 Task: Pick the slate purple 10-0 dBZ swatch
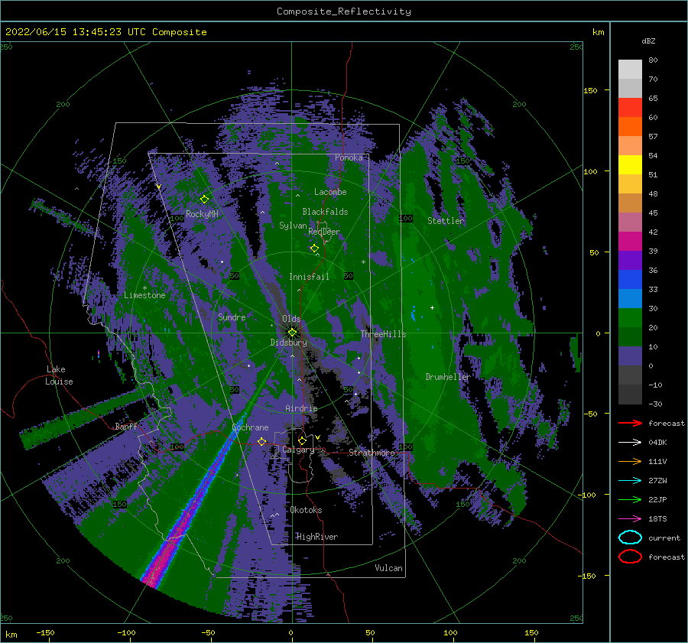pyautogui.click(x=630, y=356)
